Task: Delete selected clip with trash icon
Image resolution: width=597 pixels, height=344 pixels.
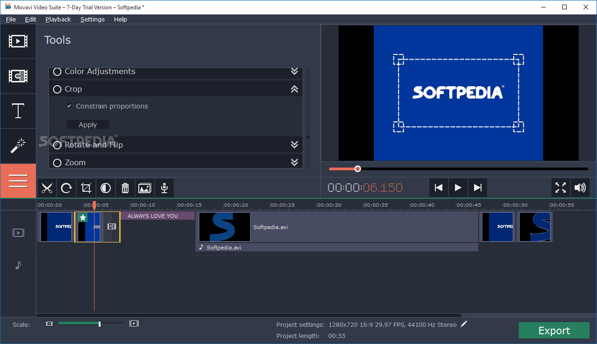Action: point(125,188)
